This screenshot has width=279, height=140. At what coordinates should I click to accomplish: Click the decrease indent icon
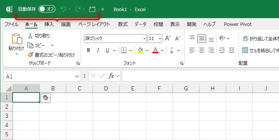click(222, 50)
